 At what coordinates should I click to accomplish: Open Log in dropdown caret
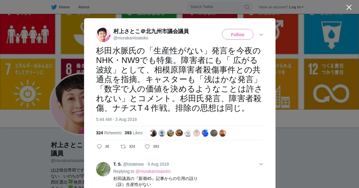point(302,7)
